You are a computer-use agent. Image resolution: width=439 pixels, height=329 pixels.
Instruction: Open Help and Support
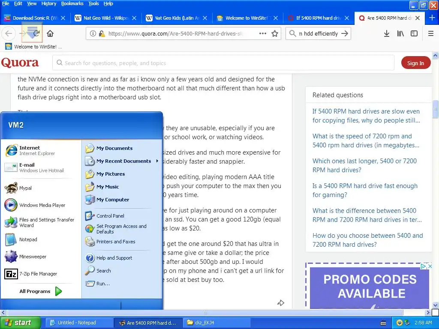point(108,258)
